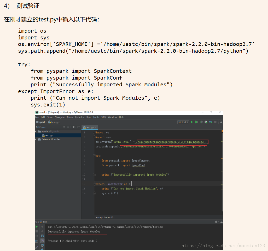Viewport: 268px width, 251px height.
Task: Open the Refactor menu
Action: tap(79, 117)
